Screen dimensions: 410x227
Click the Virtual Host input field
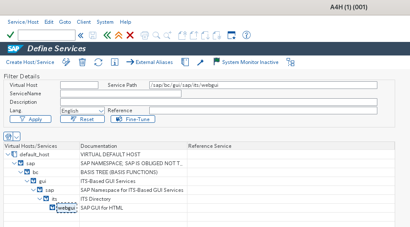click(79, 85)
